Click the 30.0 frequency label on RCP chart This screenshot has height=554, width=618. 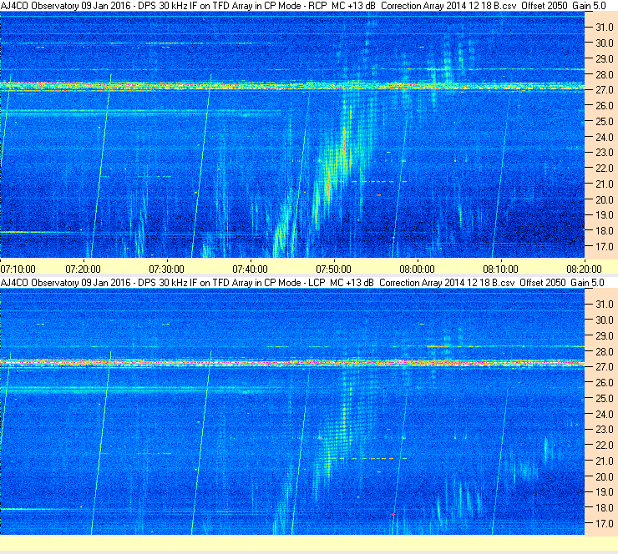(605, 43)
